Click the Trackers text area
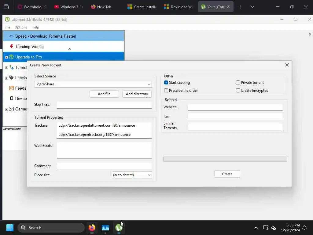 pyautogui.click(x=104, y=130)
